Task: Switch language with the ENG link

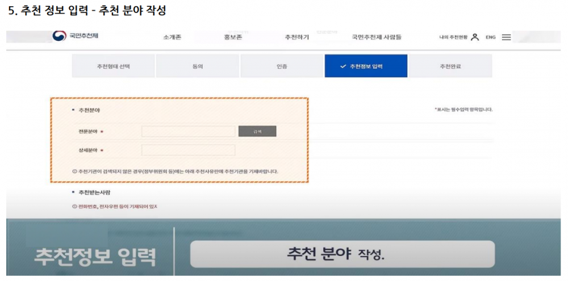Action: (490, 37)
